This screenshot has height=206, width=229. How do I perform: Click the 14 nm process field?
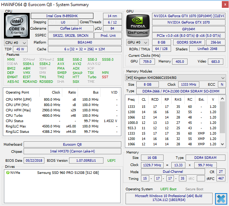tap(112, 16)
